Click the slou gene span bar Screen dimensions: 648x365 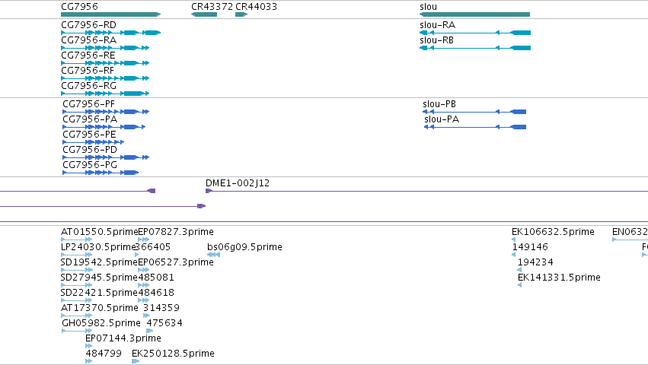click(x=474, y=14)
